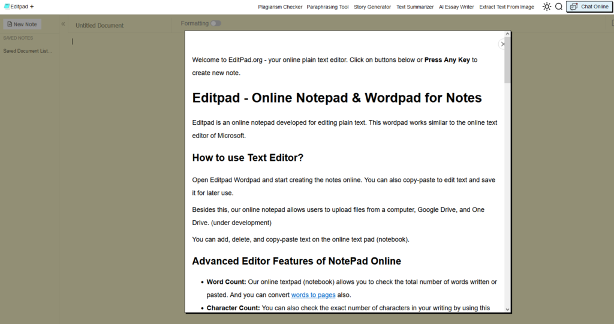Toggle the sun light/dark theme icon

point(546,7)
